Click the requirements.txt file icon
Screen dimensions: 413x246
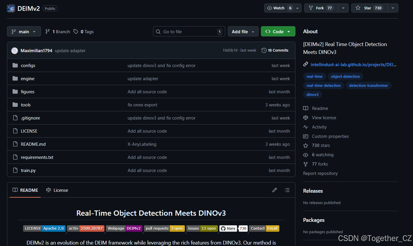coord(15,157)
